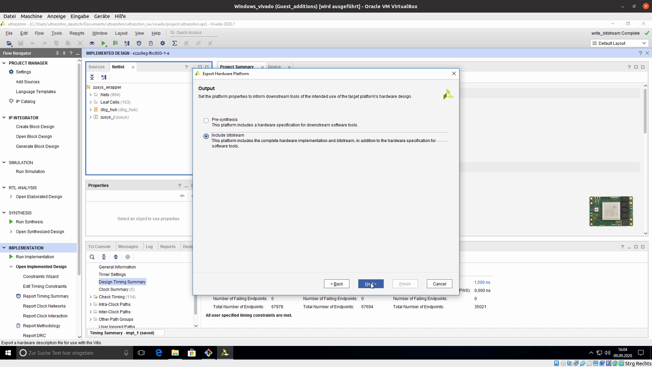Switch to the Sources tab

pos(96,67)
